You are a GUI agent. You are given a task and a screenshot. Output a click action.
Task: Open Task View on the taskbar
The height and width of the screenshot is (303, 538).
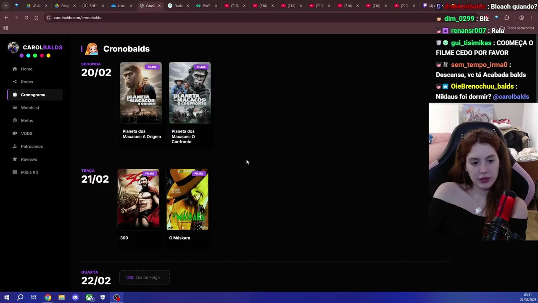pyautogui.click(x=34, y=298)
